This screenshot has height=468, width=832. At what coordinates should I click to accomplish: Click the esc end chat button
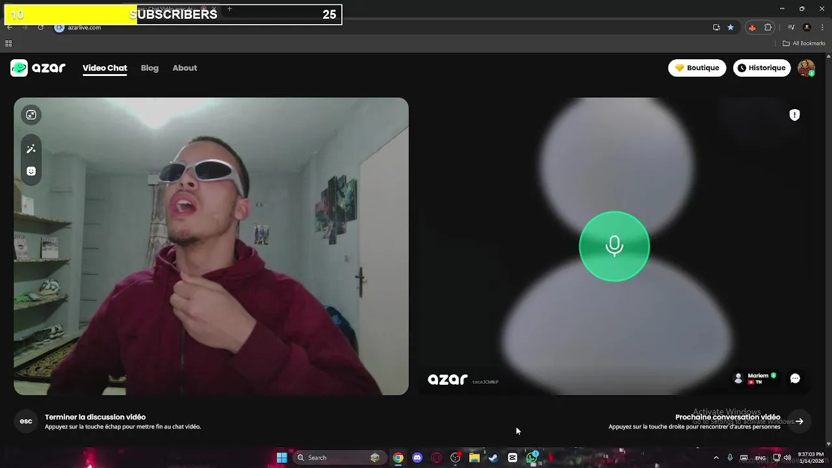[26, 421]
